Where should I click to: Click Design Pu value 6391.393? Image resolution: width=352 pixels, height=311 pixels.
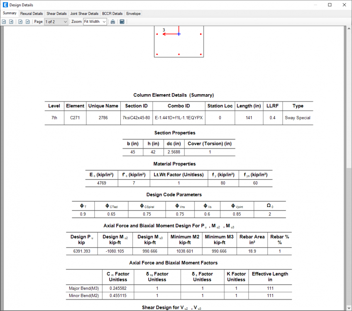coord(82,251)
